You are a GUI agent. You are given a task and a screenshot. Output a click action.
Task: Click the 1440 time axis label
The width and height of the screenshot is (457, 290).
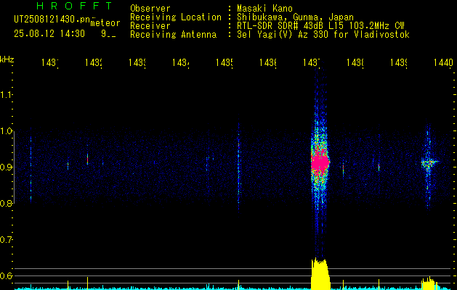[x=443, y=62]
